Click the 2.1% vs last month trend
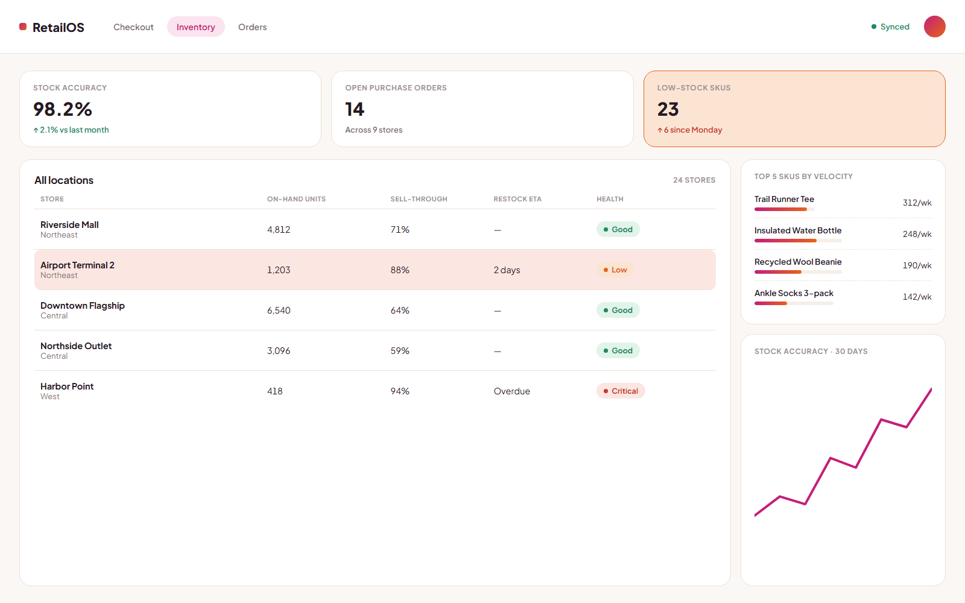This screenshot has height=603, width=965. [x=71, y=130]
